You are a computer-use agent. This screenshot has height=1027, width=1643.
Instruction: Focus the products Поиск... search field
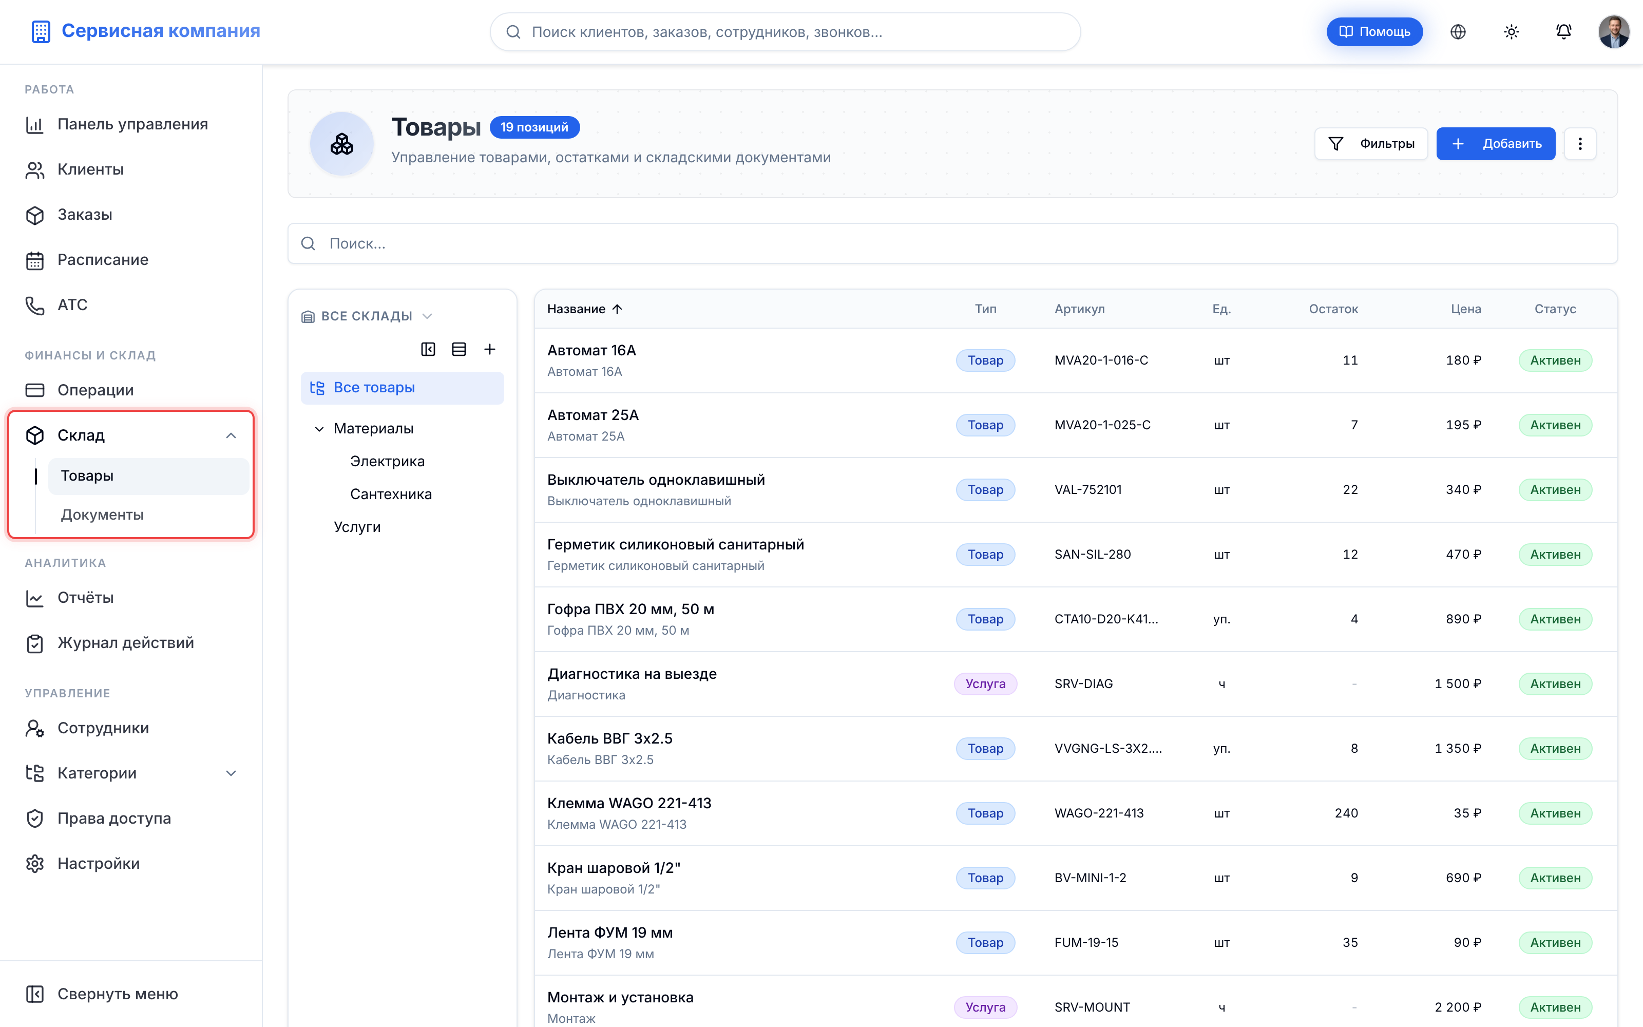tap(952, 244)
